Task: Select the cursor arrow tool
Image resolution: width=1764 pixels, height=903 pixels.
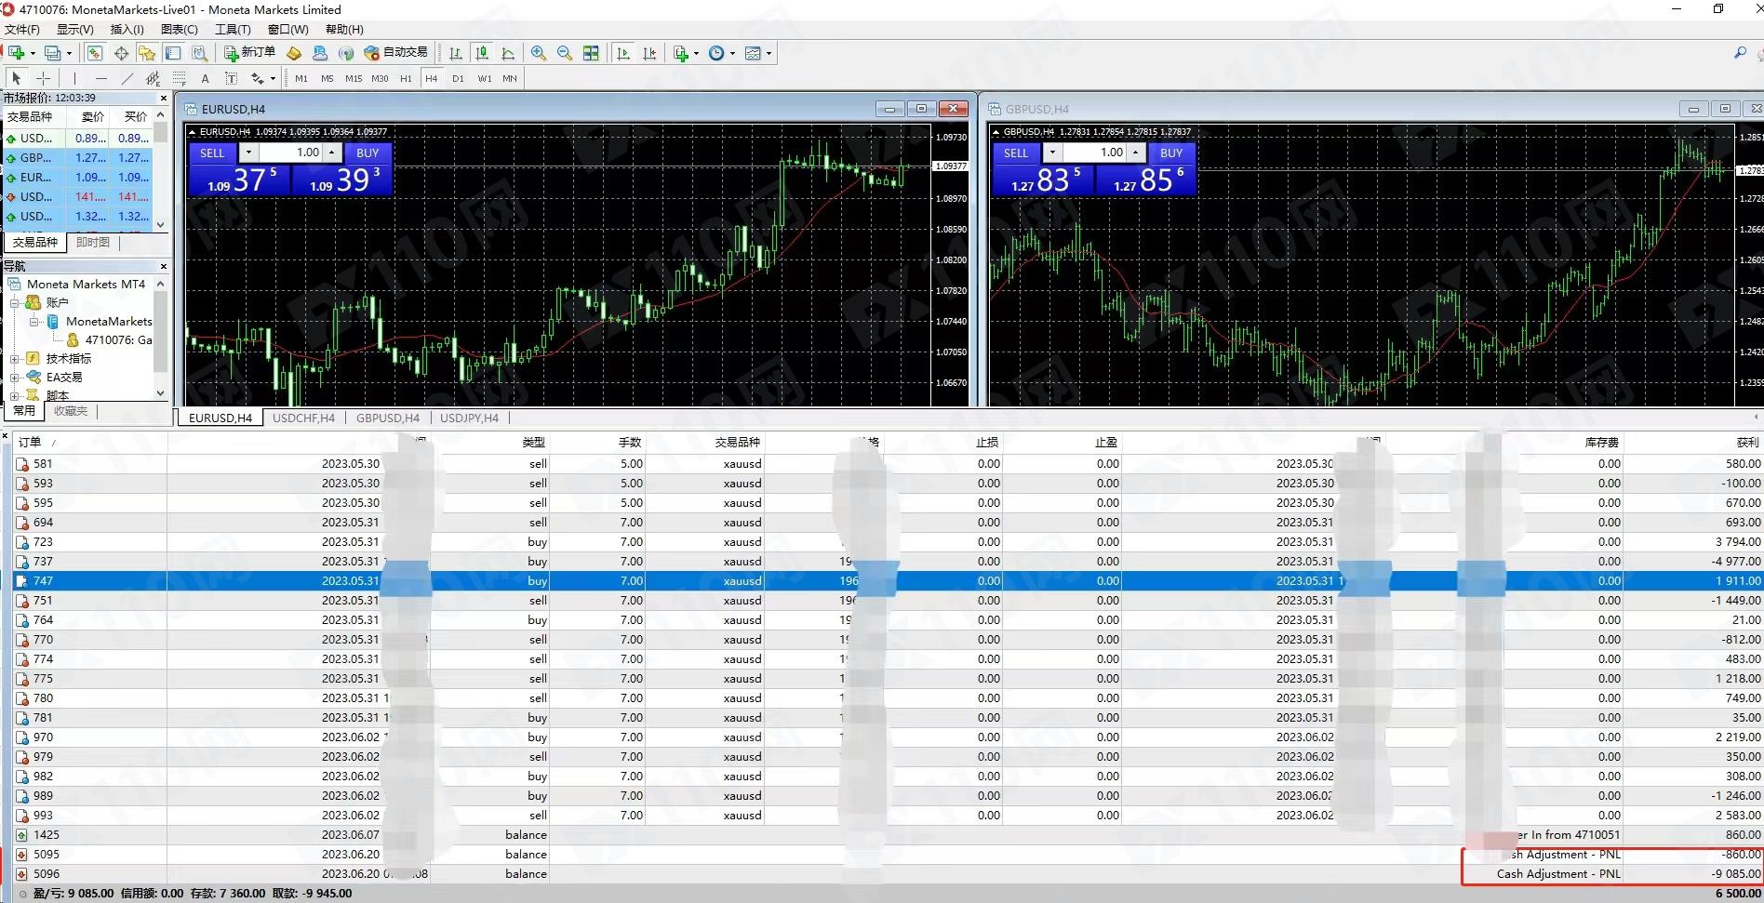Action: click(x=16, y=78)
